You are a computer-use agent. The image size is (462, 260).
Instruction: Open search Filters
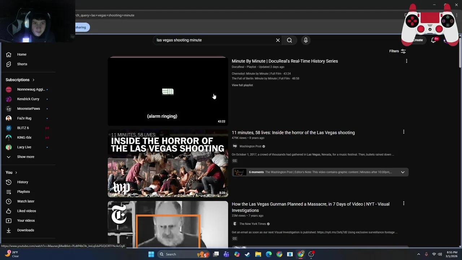coord(397,51)
